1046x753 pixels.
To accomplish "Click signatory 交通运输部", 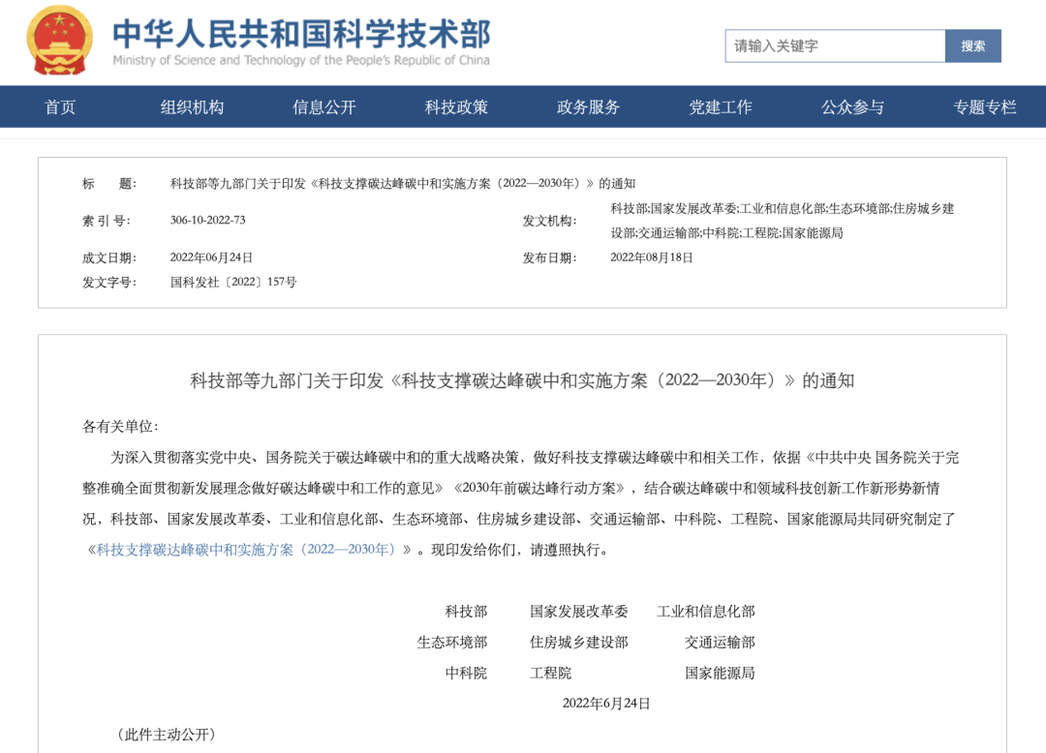I will pos(720,643).
